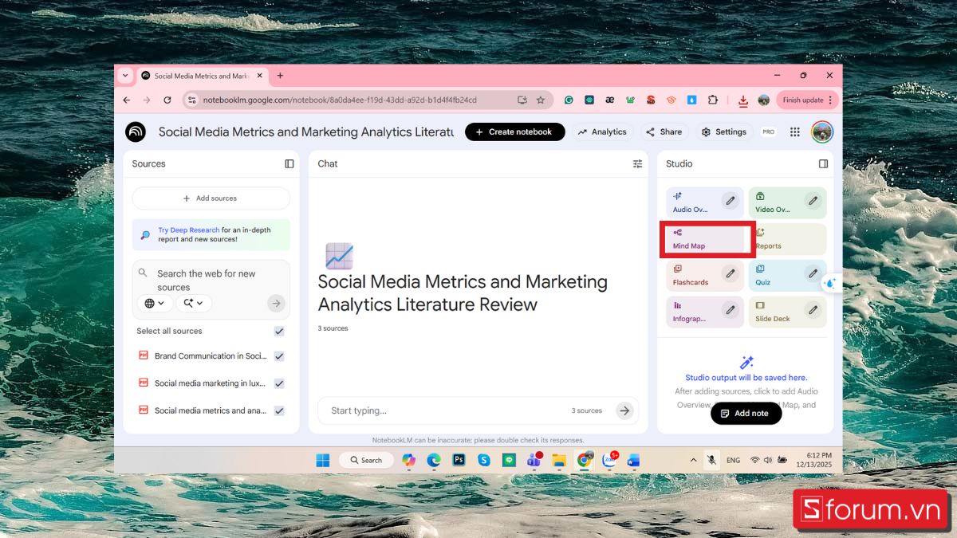957x538 pixels.
Task: Edit the Video Overview pencil icon
Action: pyautogui.click(x=813, y=201)
